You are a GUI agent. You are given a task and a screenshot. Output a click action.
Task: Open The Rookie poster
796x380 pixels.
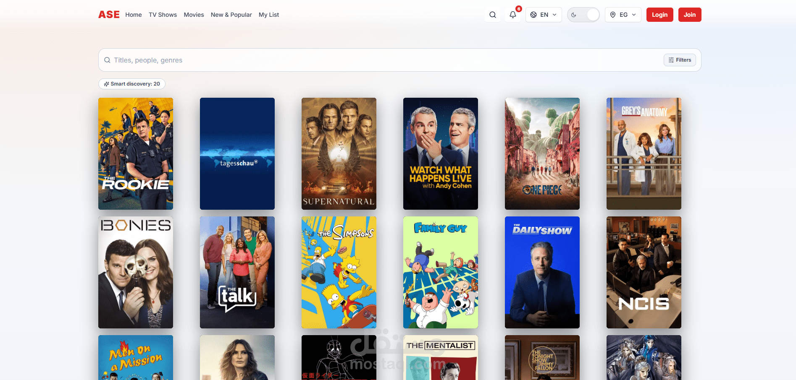136,154
